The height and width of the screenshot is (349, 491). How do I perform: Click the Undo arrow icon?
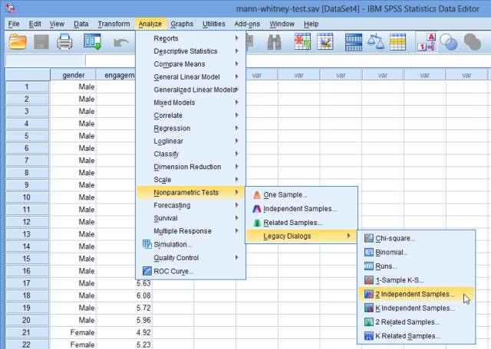point(121,42)
